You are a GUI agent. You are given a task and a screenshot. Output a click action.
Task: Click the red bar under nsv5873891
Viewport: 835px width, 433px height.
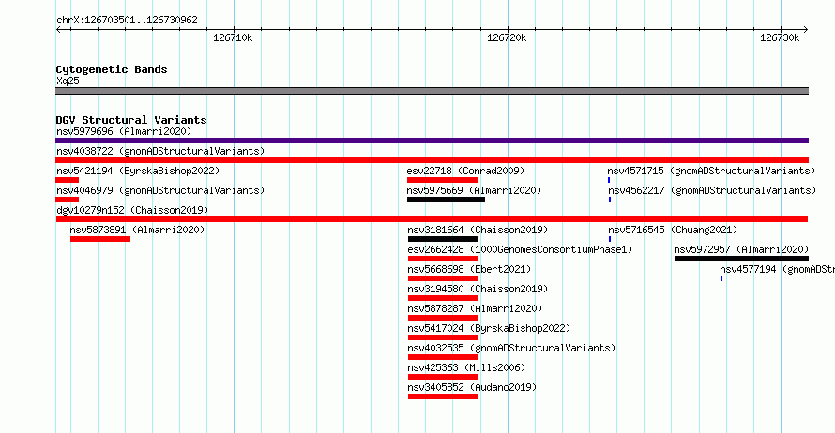click(x=100, y=239)
